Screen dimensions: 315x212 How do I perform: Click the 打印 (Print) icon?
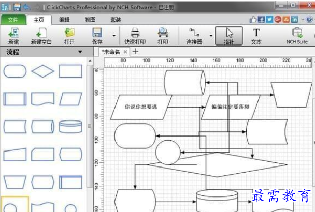click(163, 36)
